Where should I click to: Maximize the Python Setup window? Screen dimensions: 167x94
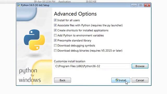tap(140, 5)
